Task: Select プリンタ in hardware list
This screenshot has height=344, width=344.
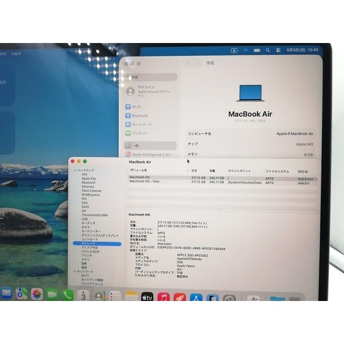Action: 87,256
